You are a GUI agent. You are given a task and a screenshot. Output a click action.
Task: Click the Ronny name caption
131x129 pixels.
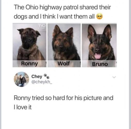pyautogui.click(x=29, y=64)
